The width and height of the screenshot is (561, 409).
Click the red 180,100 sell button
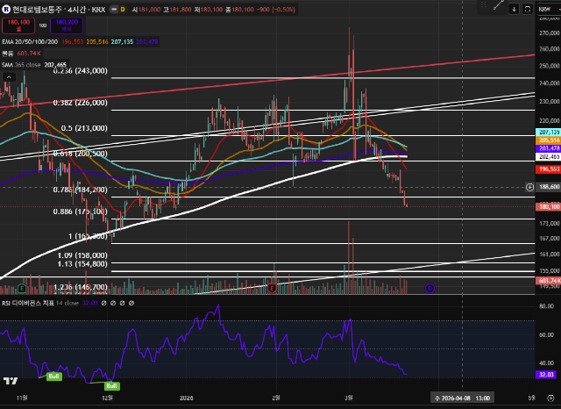[18, 25]
